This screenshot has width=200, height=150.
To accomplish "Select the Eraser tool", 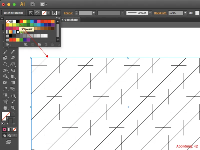I will click(x=13, y=58).
